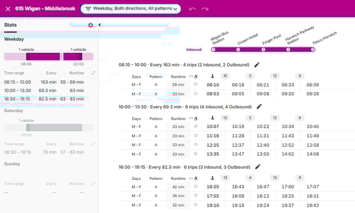Open Stats settings gear
Viewport: 355px width, 213px height.
coord(91,25)
